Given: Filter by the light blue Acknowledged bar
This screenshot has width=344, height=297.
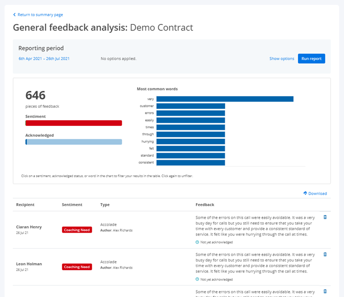Looking at the screenshot, I should 74,142.
